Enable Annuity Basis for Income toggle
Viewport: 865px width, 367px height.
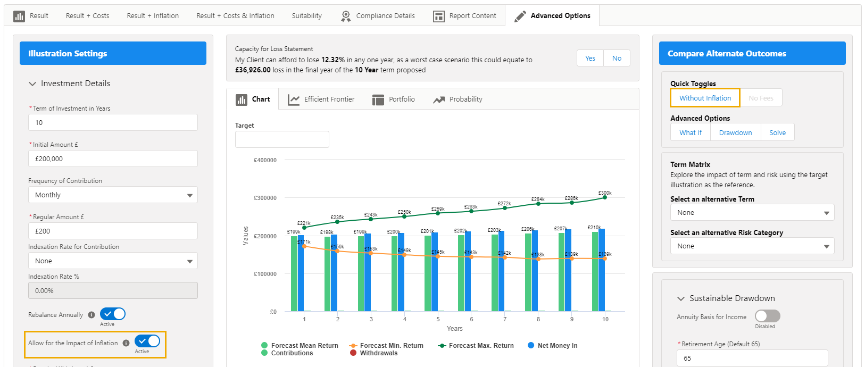(767, 316)
